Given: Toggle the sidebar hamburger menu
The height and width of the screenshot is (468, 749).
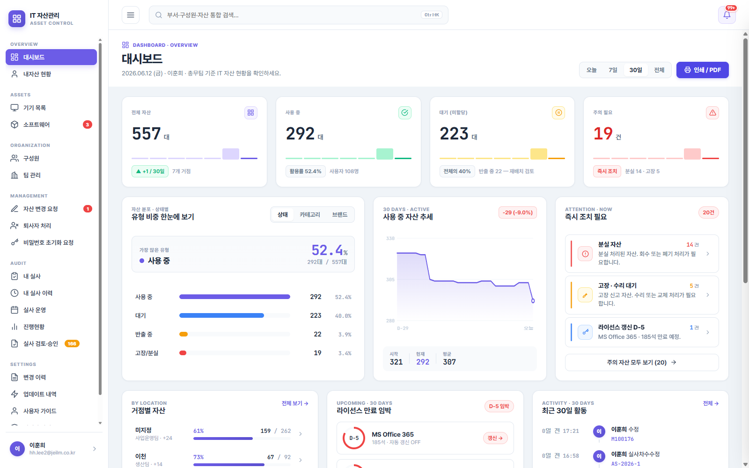Looking at the screenshot, I should click(131, 15).
